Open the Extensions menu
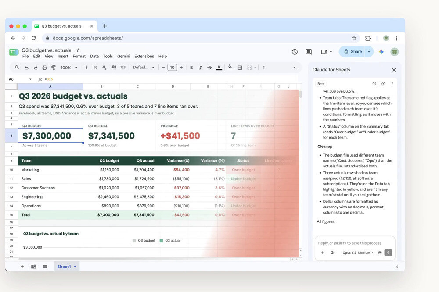 click(144, 56)
